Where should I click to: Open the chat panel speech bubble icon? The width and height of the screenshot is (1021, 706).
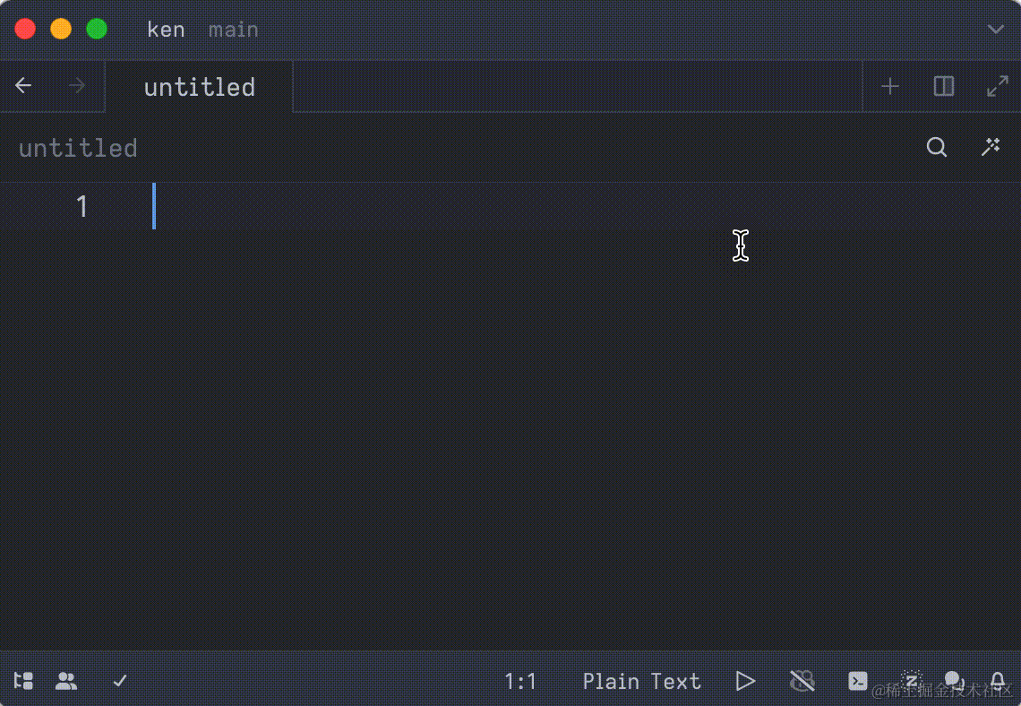point(954,681)
